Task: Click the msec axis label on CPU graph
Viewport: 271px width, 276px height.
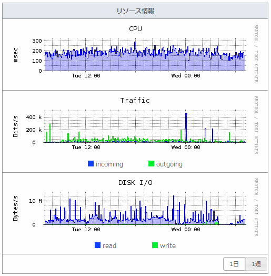Action: (x=15, y=55)
